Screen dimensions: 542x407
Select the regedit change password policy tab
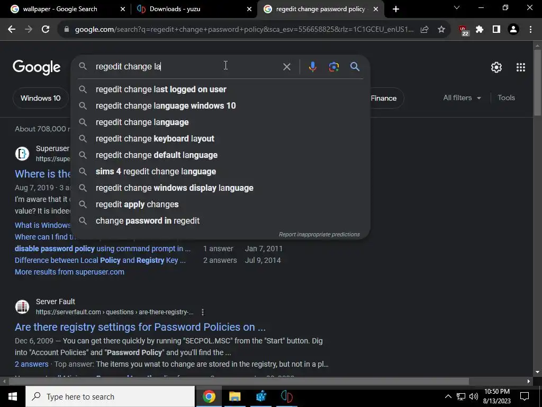point(320,9)
